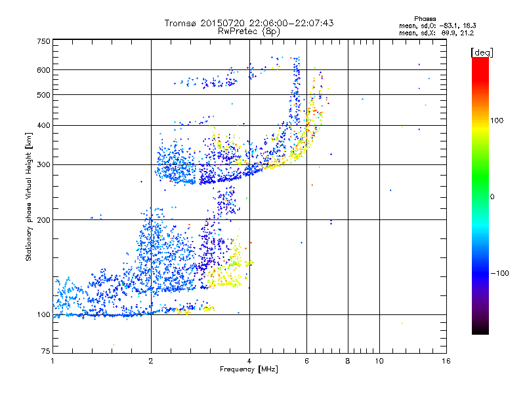Viewport: 525px width, 393px height.
Task: Click the 'mean, sd,O: -83.1, 18.3' text
Action: point(437,26)
